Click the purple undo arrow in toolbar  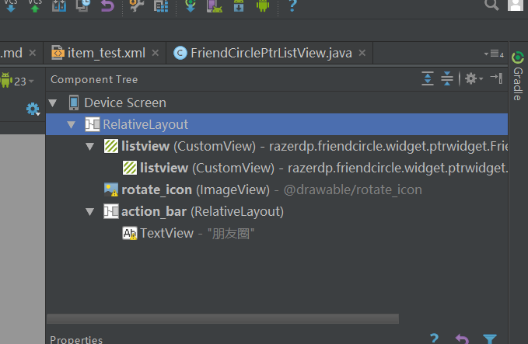pyautogui.click(x=107, y=6)
